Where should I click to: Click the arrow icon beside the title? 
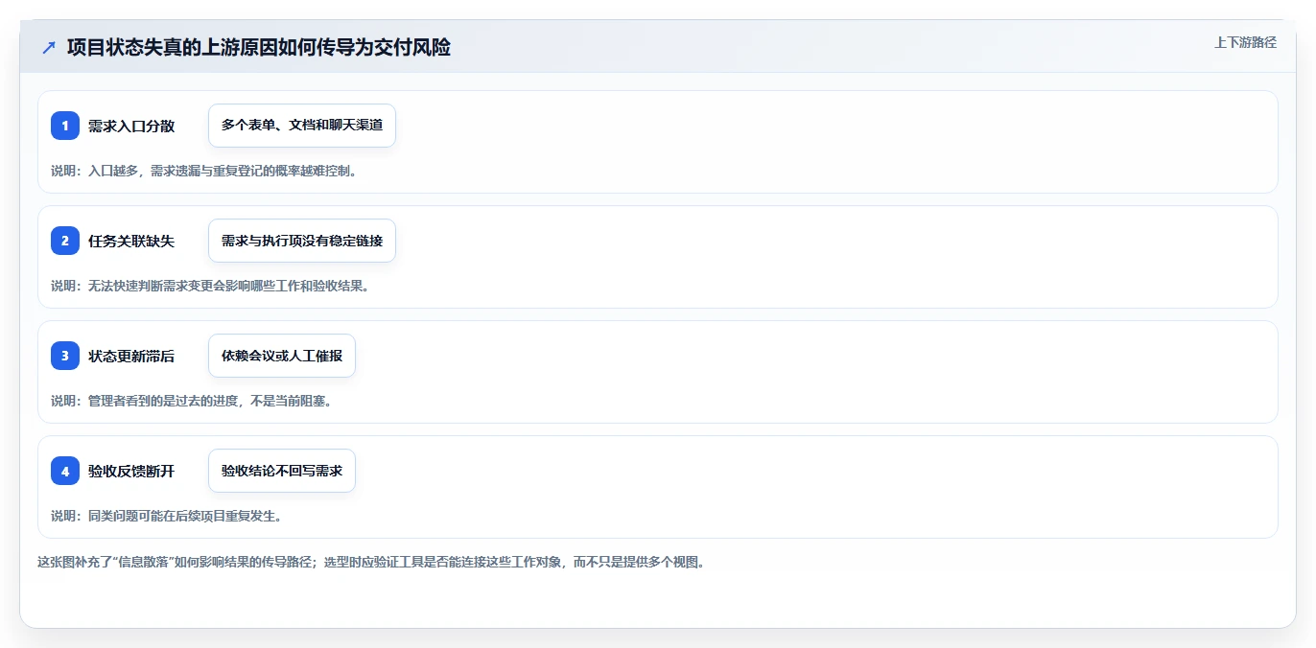pos(49,47)
